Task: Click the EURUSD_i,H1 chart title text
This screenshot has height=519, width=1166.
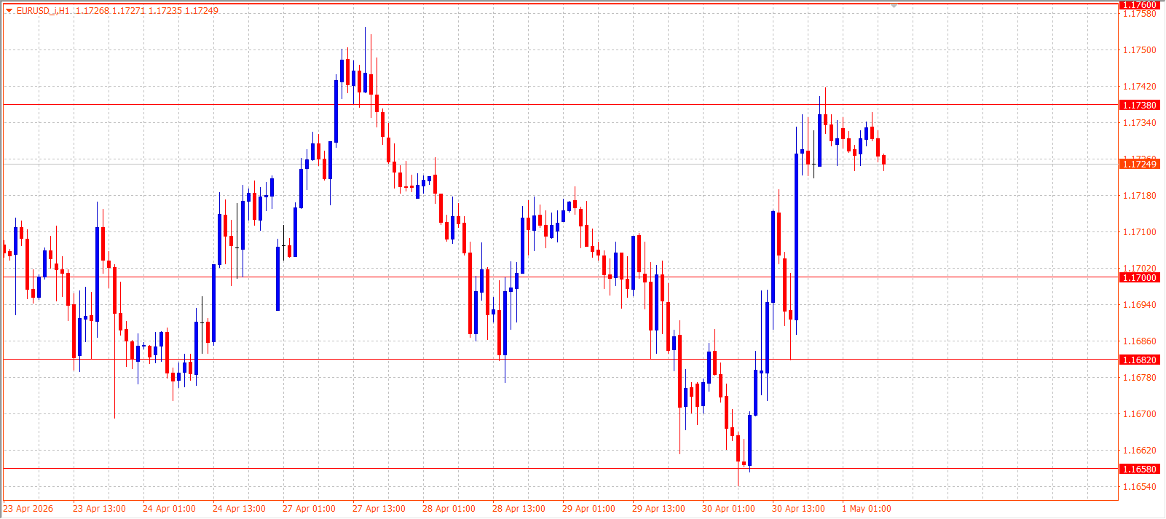Action: click(x=43, y=11)
